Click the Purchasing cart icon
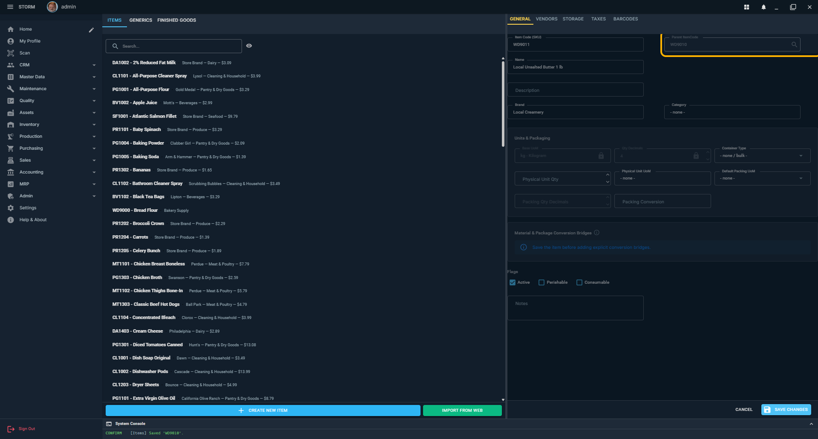 point(11,148)
